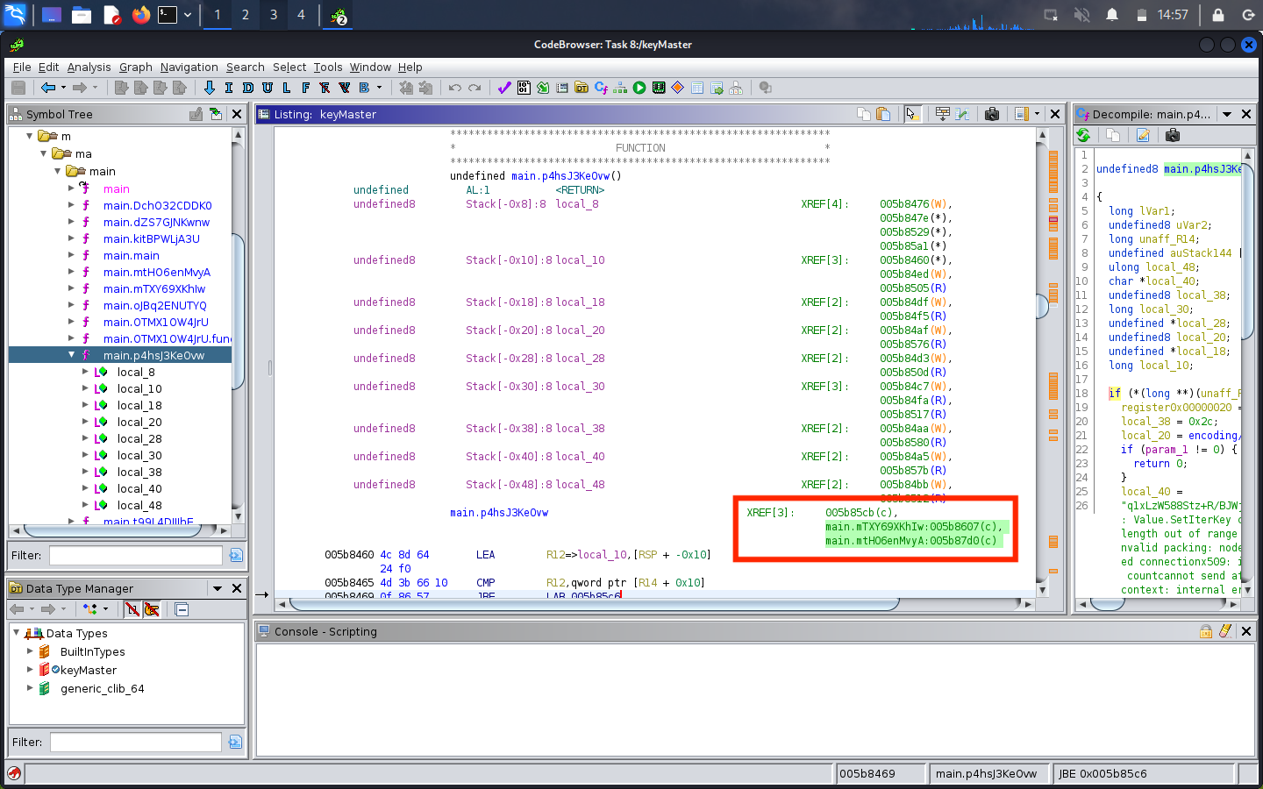Click the orange diamond toolbar icon
Viewport: 1263px width, 789px height.
point(678,88)
